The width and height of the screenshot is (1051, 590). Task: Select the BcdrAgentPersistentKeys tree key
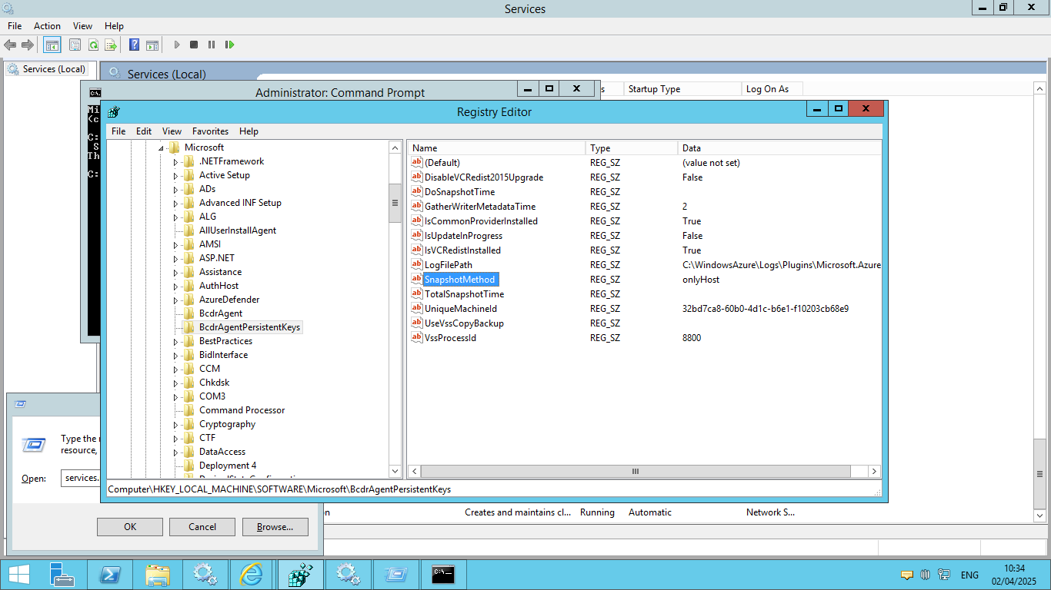point(249,327)
